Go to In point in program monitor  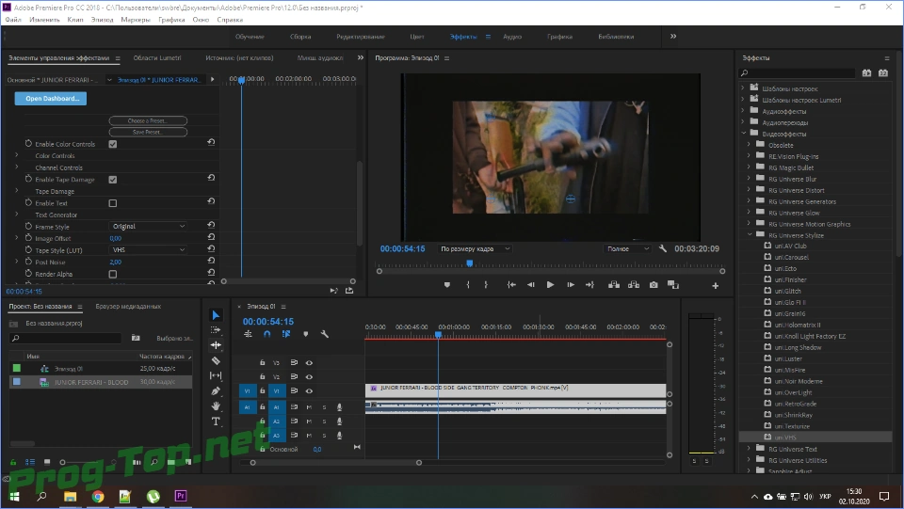pyautogui.click(x=510, y=284)
